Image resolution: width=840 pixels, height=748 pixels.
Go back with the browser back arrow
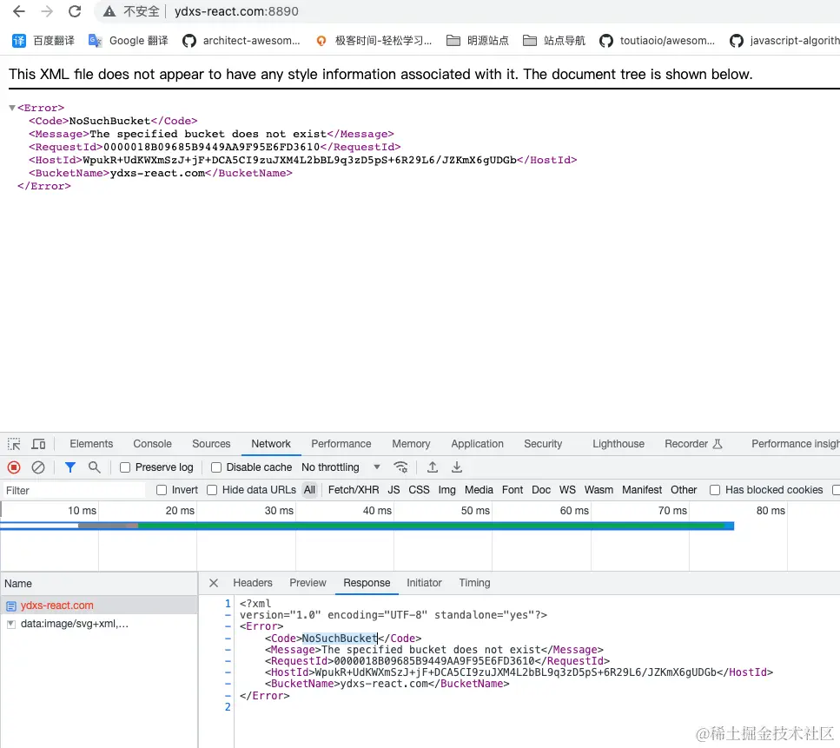point(19,11)
